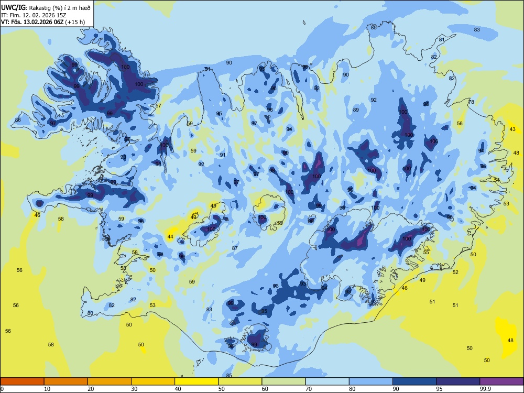Click the pale blue 70–80 legend swatch
Image resolution: width=524 pixels, height=393 pixels.
[x=327, y=381]
